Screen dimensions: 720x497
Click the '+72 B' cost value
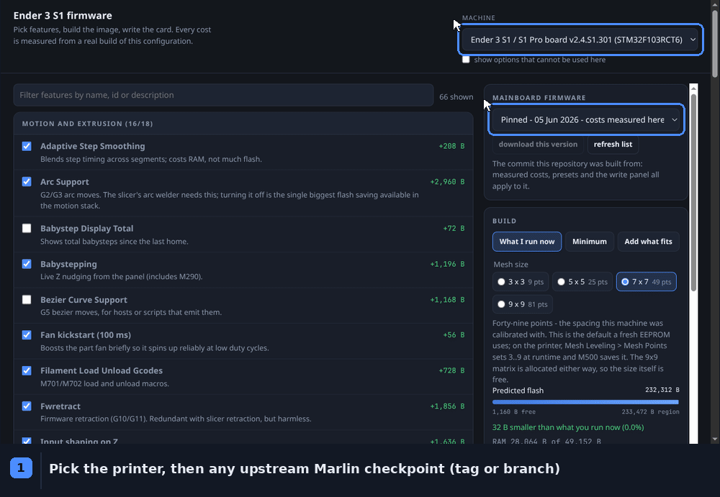click(x=454, y=228)
